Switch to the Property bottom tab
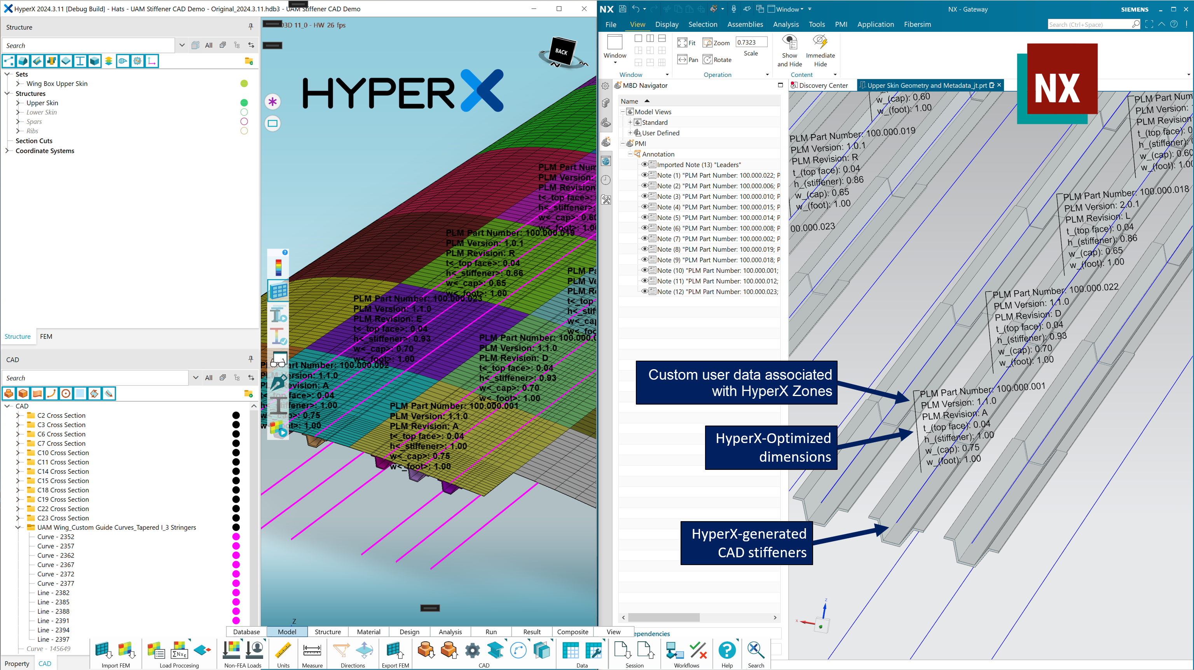 (17, 663)
